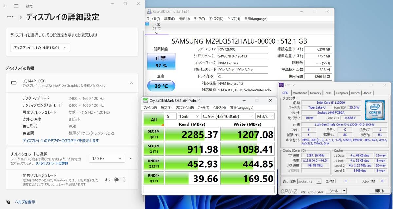Click the breadcrumb ellipsis in Settings

point(10,17)
